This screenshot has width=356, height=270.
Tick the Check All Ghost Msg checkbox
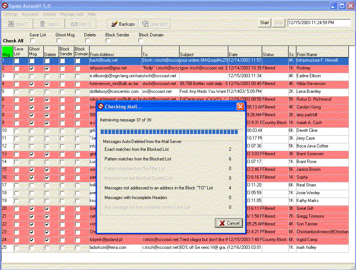[59, 41]
